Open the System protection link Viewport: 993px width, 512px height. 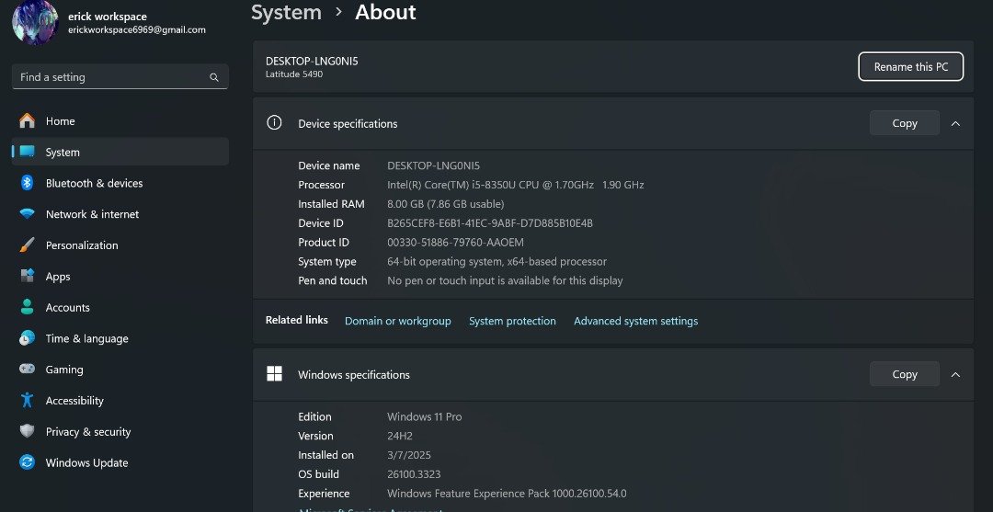pyautogui.click(x=512, y=321)
